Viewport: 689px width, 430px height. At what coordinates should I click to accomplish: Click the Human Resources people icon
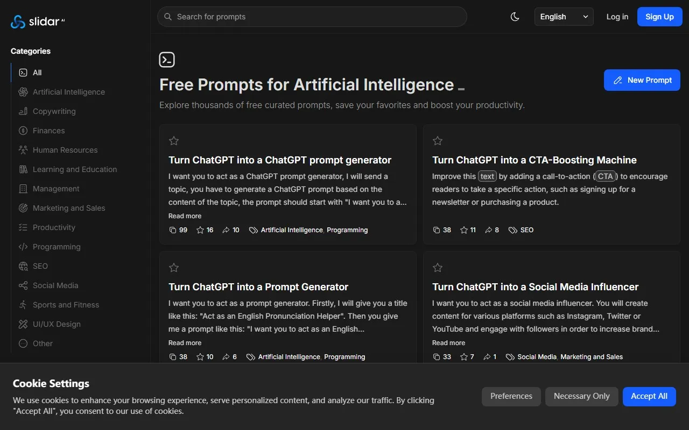[x=23, y=150]
